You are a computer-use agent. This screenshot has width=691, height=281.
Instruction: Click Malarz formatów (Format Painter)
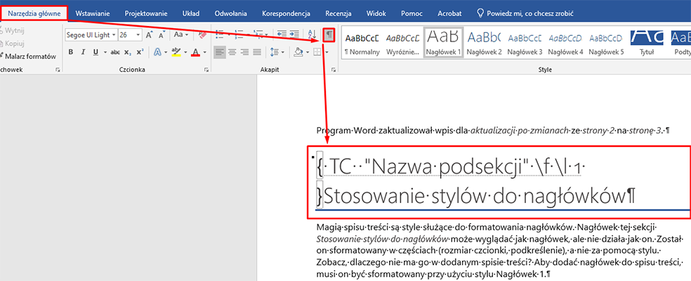coord(28,56)
